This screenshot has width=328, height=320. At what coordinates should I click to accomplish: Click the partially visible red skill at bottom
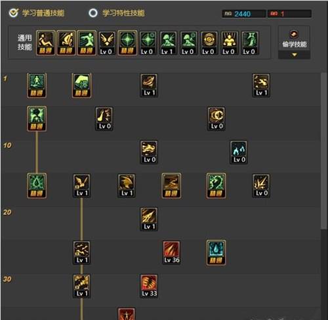pyautogui.click(x=127, y=314)
